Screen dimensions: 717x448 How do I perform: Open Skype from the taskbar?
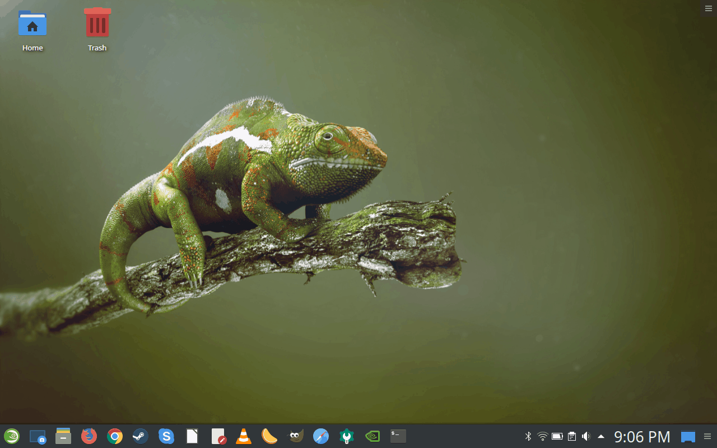tap(166, 436)
